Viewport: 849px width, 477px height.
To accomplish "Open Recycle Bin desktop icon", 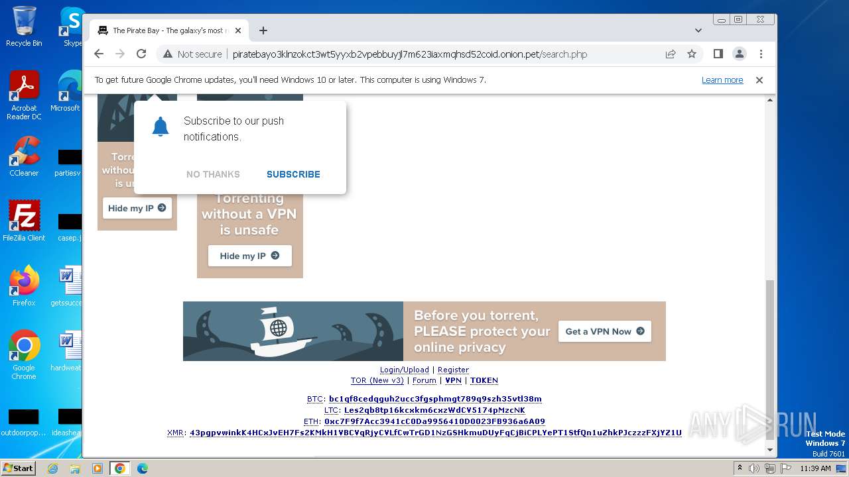I will [24, 26].
